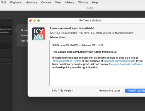Viewport: 145px width, 111px height.
Task: Open the Edit menu
Action: tap(4, 2)
